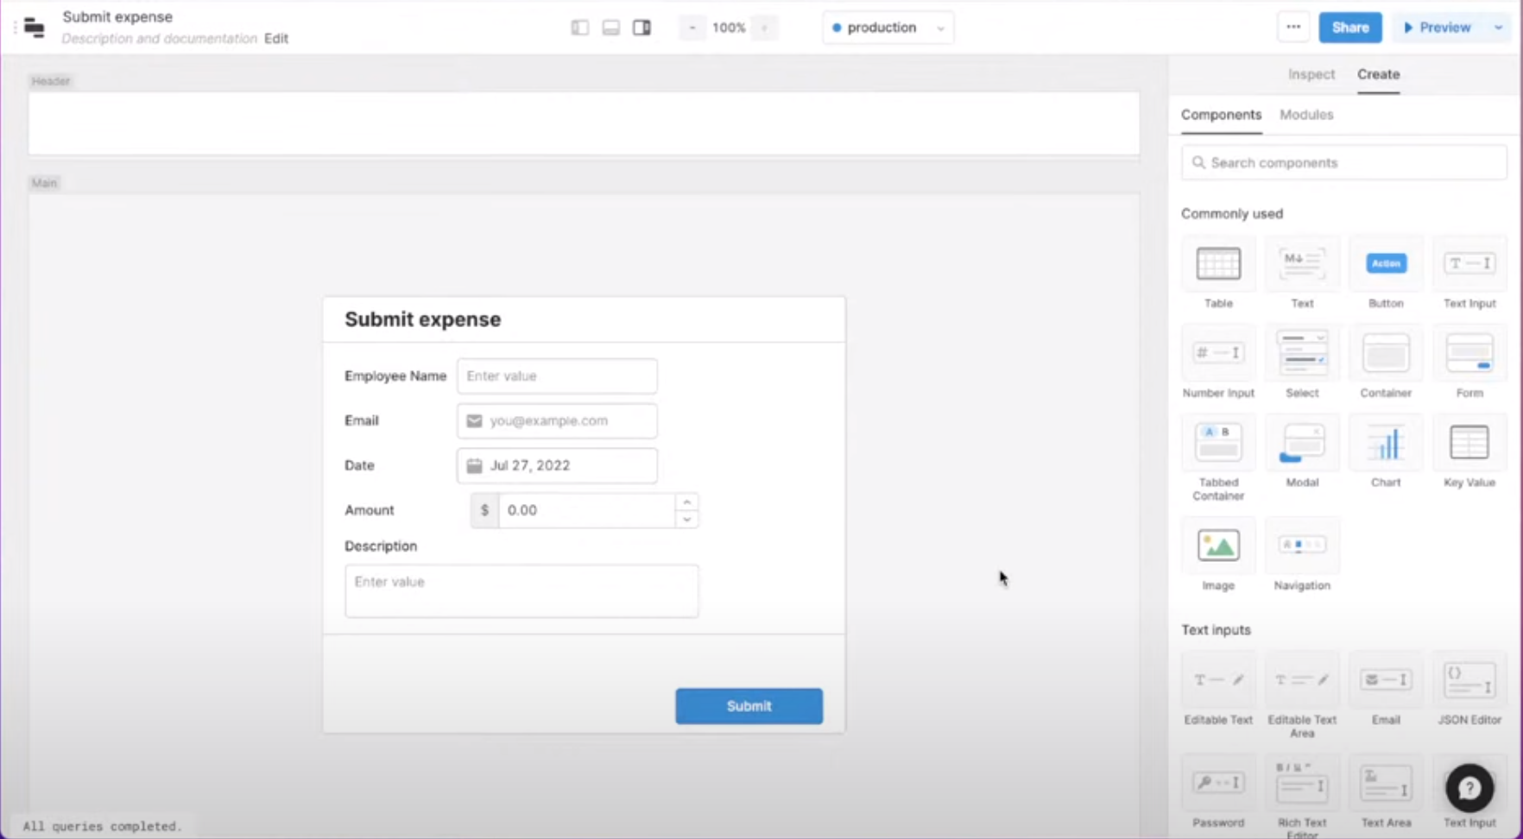The width and height of the screenshot is (1523, 839).
Task: Open the help widget
Action: 1469,787
